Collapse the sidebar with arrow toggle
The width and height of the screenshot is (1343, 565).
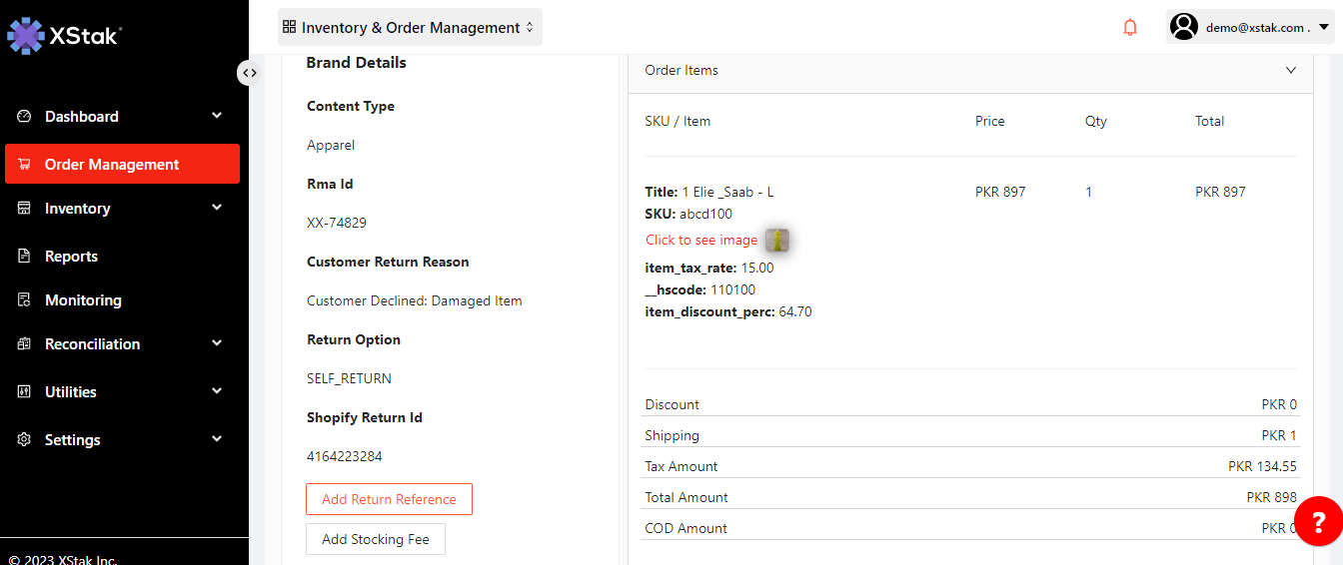[x=249, y=73]
